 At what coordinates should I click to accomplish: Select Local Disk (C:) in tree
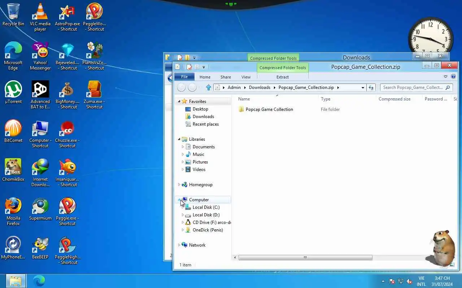(x=206, y=207)
